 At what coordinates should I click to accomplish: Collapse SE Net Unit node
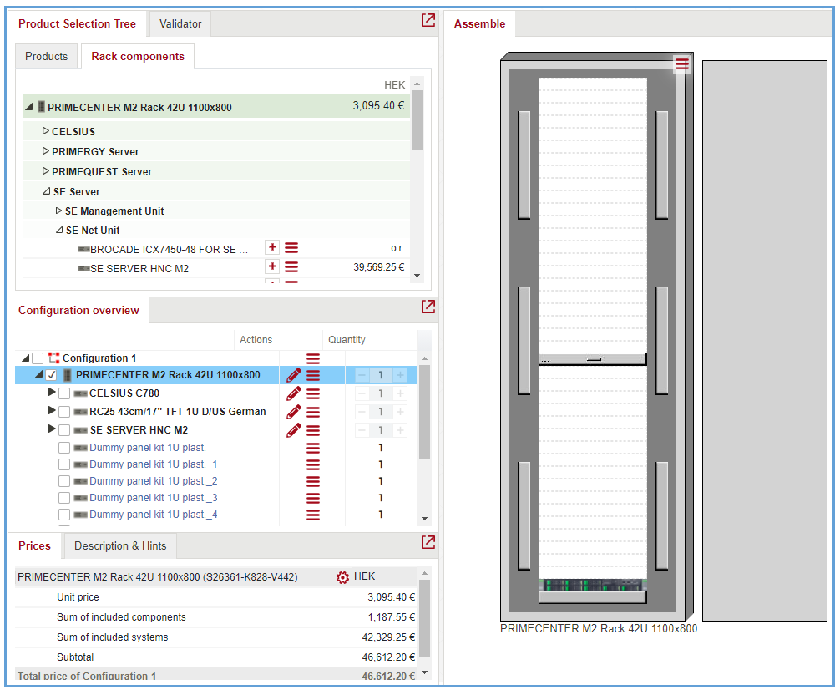pos(59,230)
